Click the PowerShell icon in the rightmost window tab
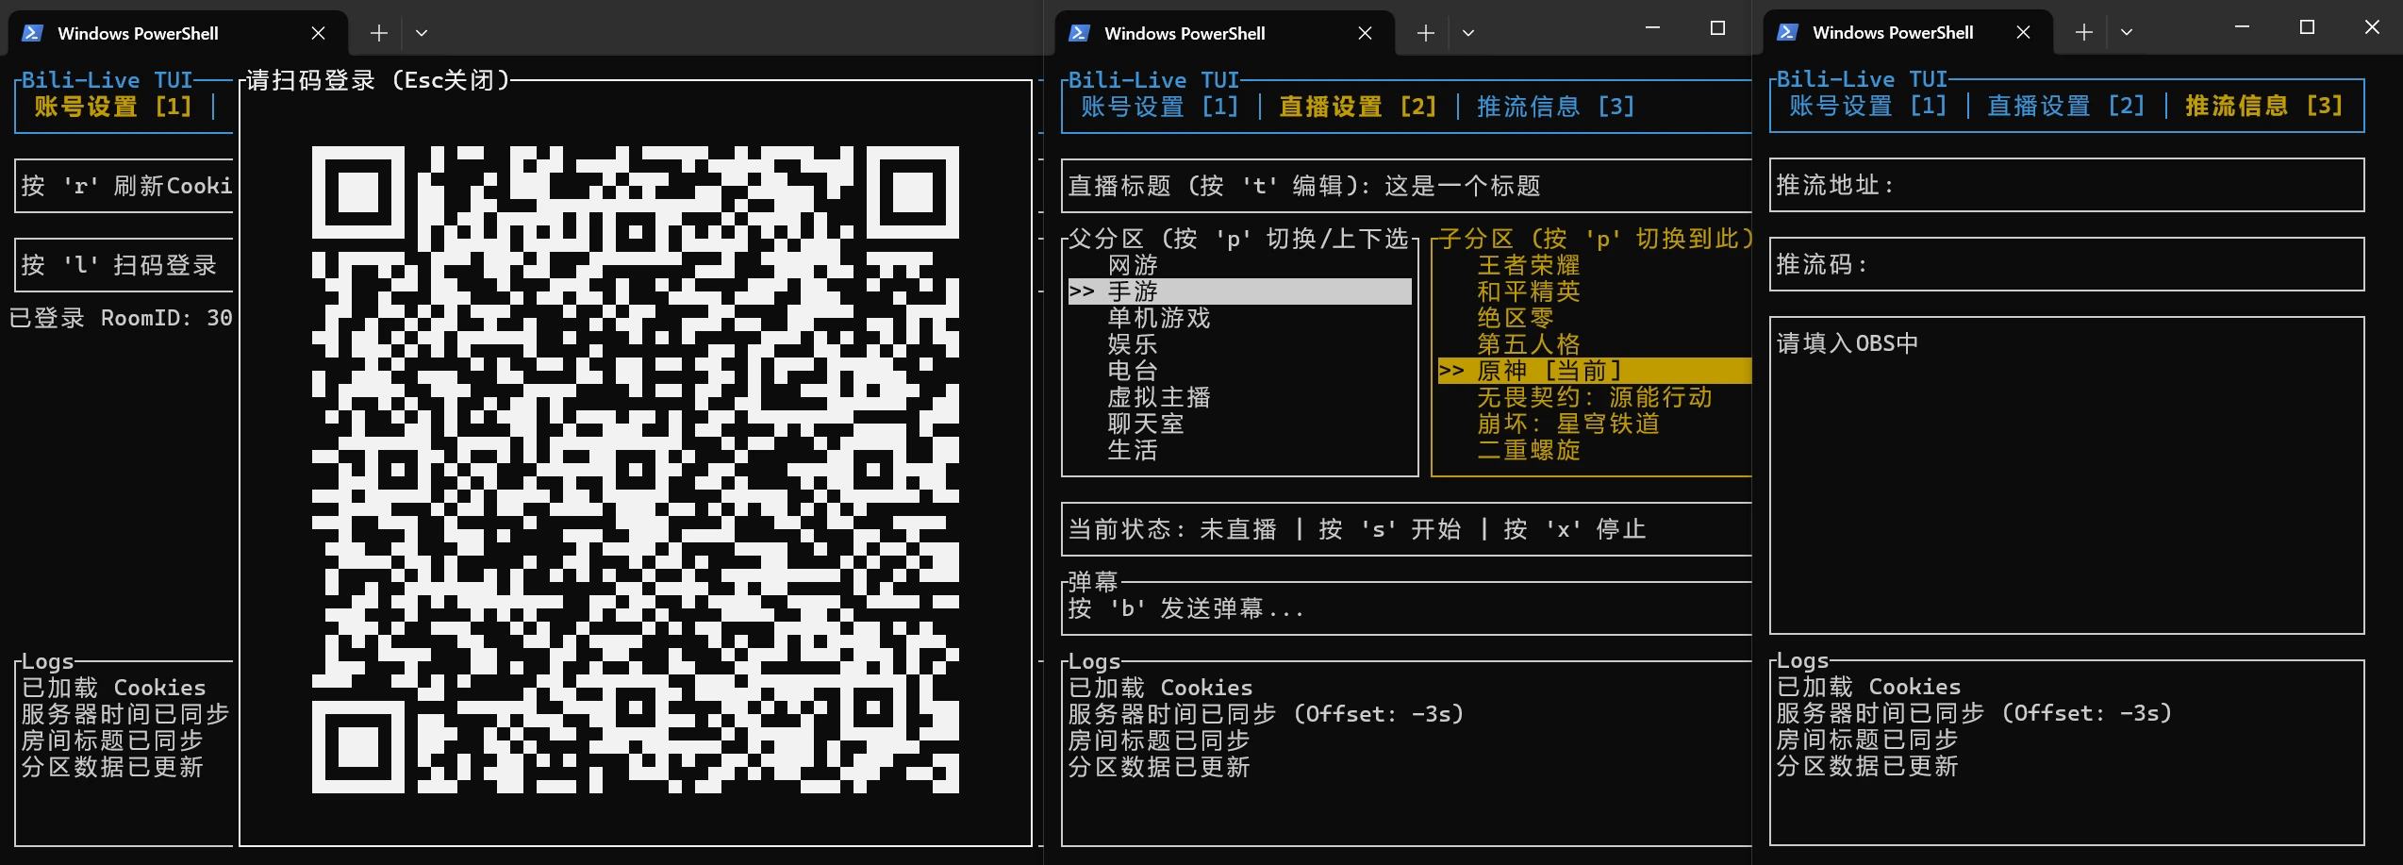The width and height of the screenshot is (2403, 865). [x=1787, y=32]
